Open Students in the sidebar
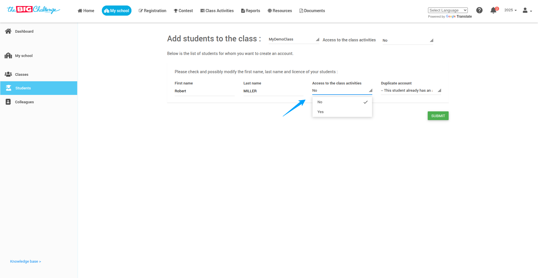This screenshot has height=278, width=538. point(39,88)
